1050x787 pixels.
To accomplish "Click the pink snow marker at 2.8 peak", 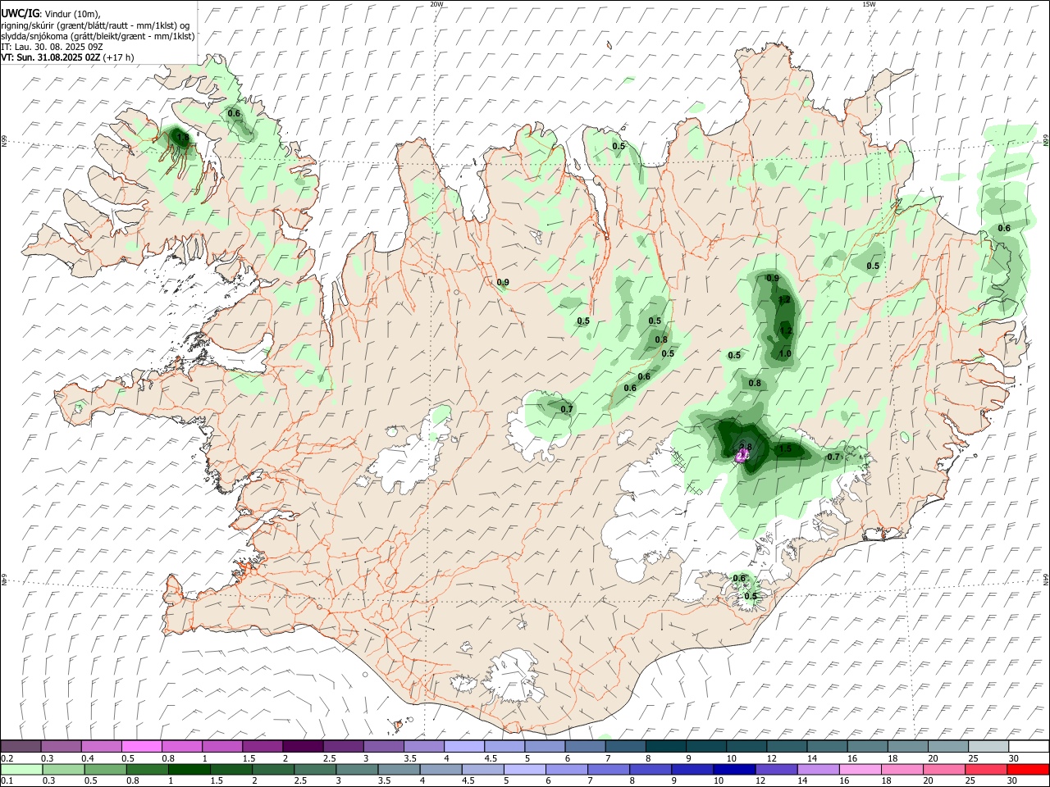I will [743, 456].
